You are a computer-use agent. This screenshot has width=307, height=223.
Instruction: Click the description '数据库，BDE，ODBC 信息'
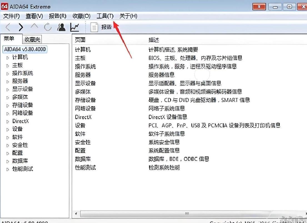point(179,159)
